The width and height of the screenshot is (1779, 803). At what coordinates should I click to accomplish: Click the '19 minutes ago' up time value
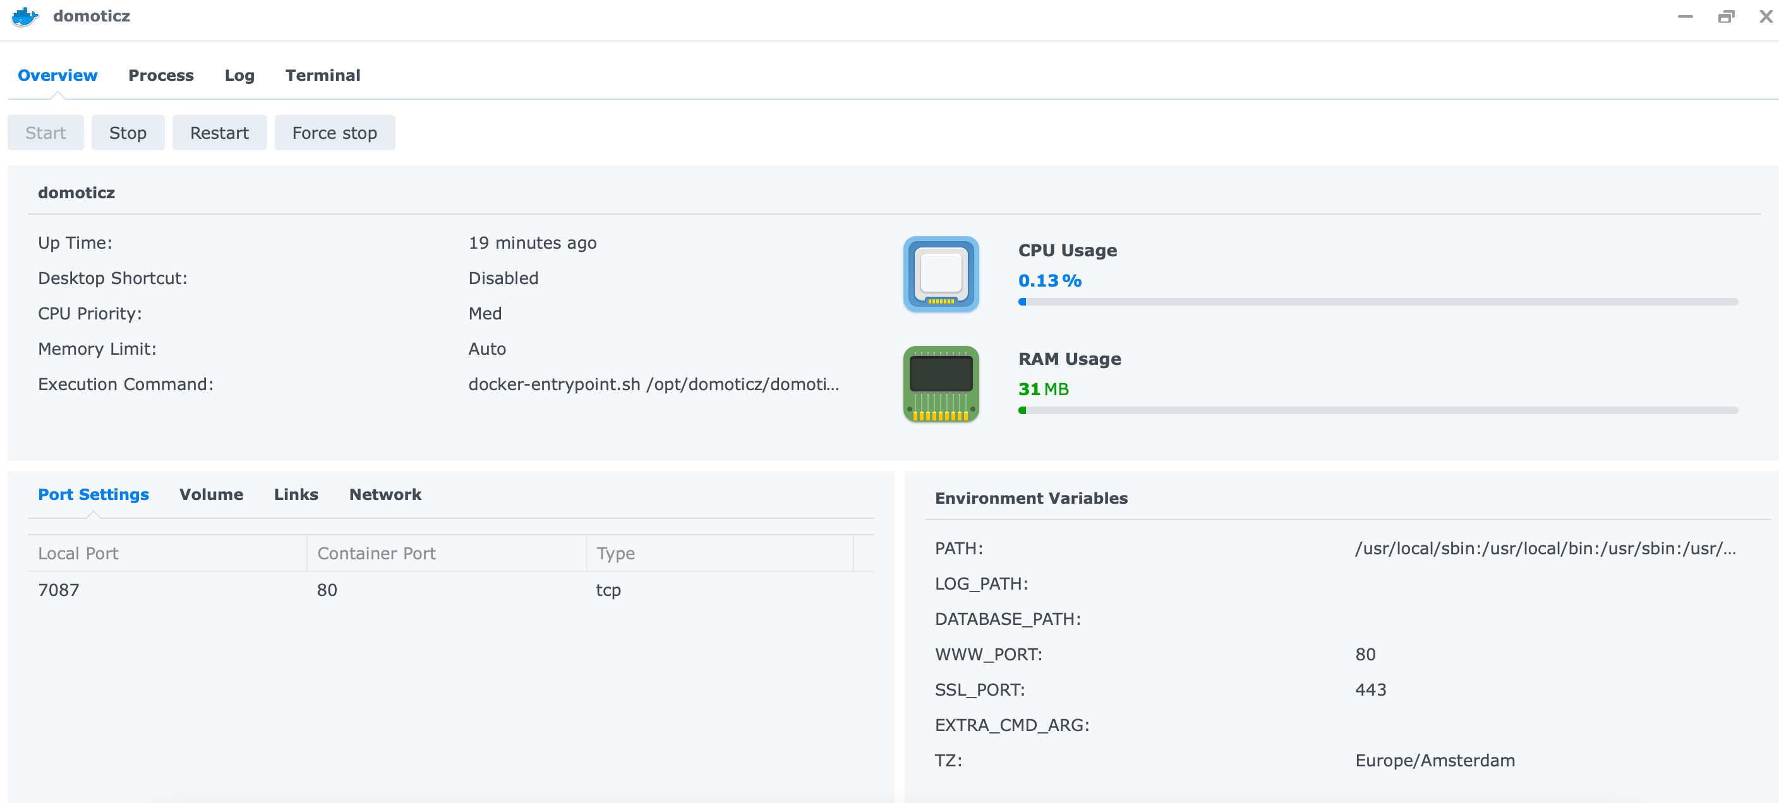pyautogui.click(x=533, y=243)
